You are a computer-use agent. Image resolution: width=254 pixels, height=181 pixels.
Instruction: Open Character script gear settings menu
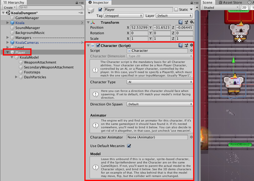(192, 45)
